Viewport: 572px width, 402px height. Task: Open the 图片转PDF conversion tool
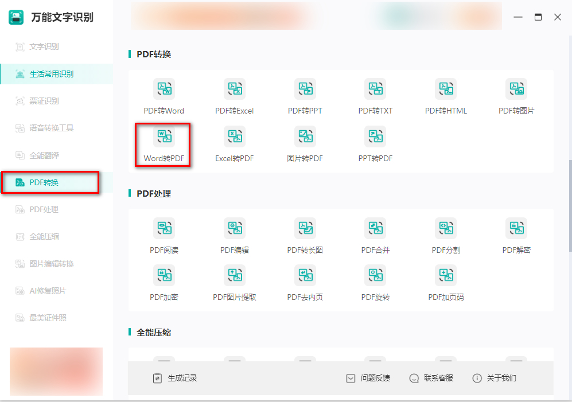pyautogui.click(x=305, y=143)
